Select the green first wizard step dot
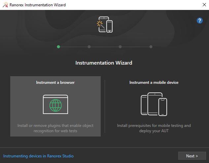 (58, 47)
